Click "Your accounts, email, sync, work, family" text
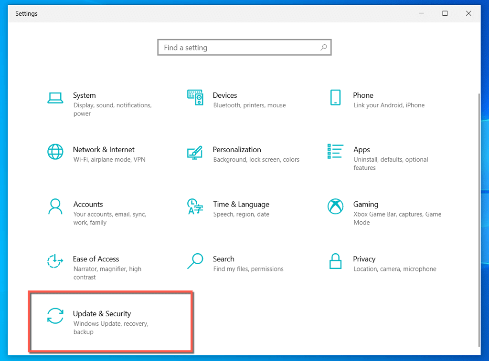Screen dimensions: 489x361 (x=109, y=218)
